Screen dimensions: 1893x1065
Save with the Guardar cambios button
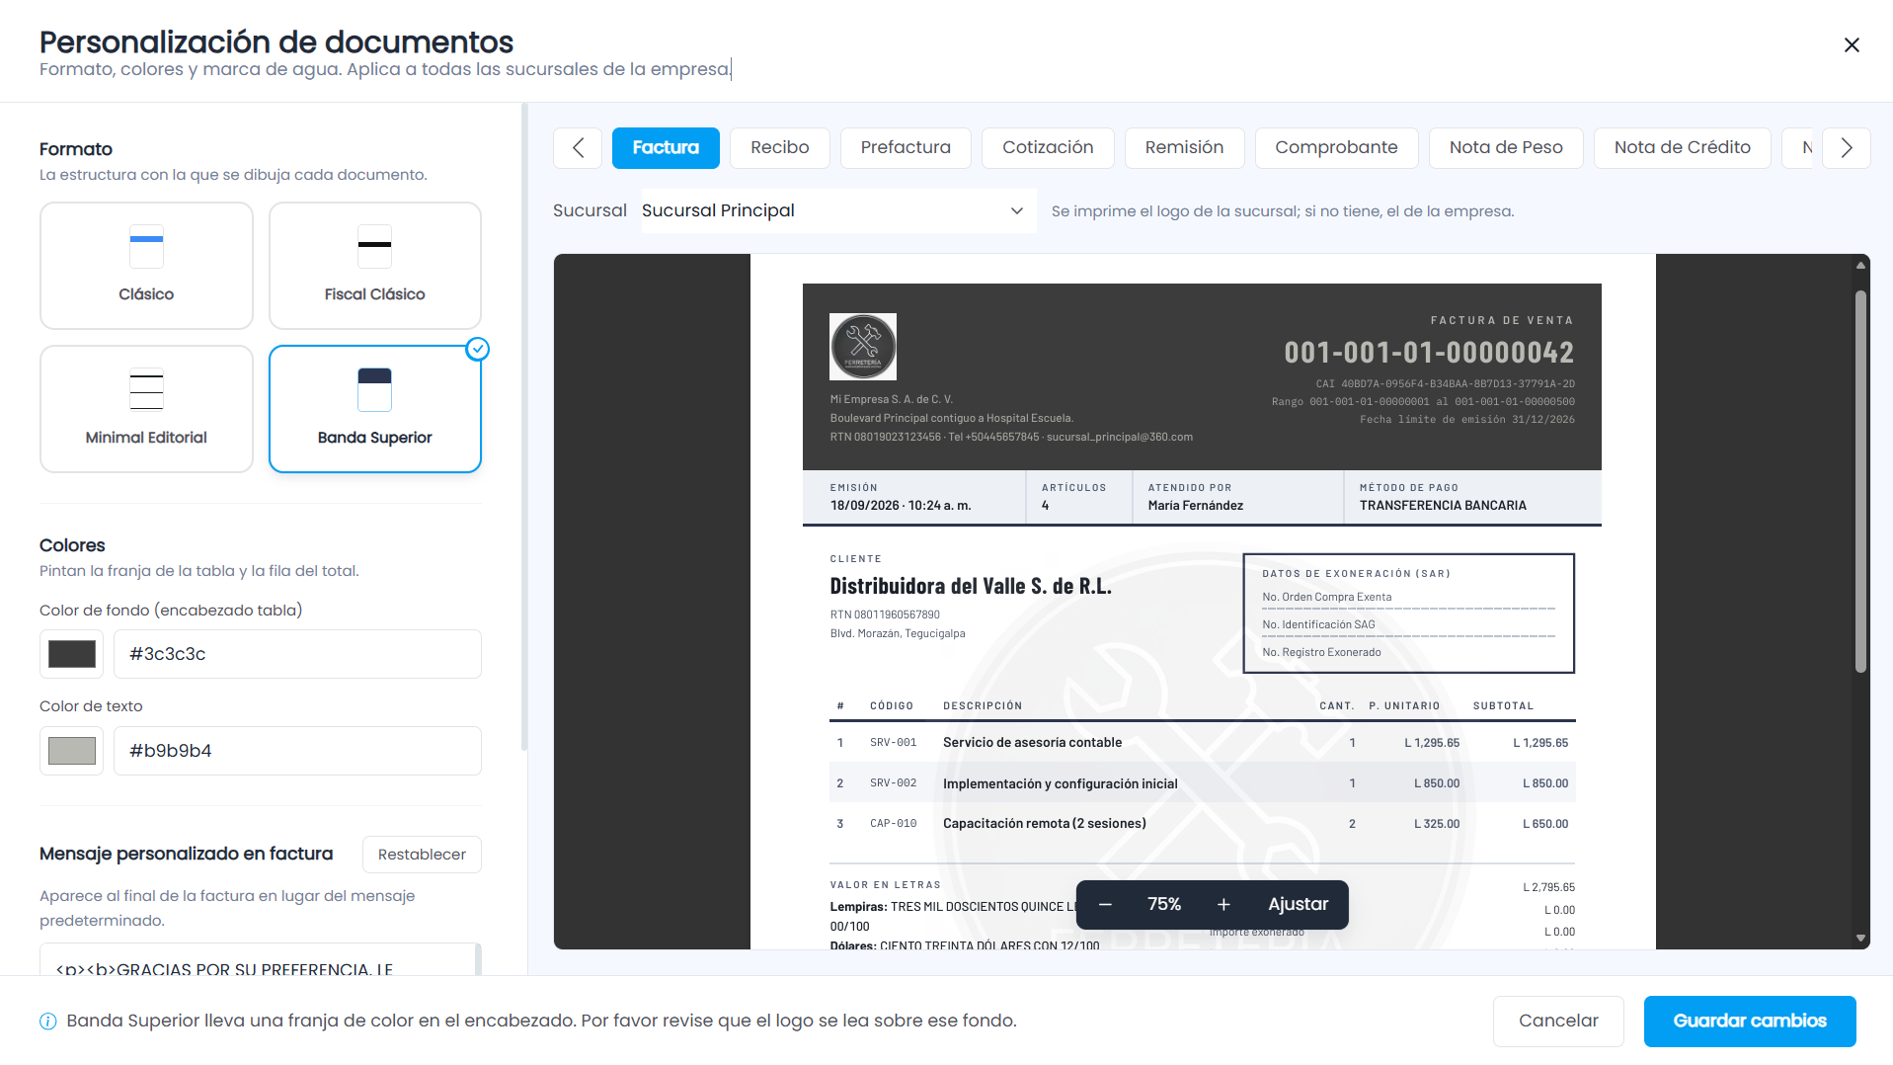[x=1750, y=1022]
